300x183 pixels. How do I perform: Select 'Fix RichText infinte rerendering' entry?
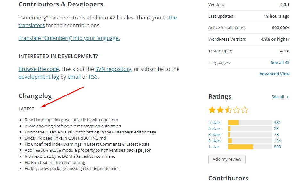pyautogui.click(x=55, y=163)
